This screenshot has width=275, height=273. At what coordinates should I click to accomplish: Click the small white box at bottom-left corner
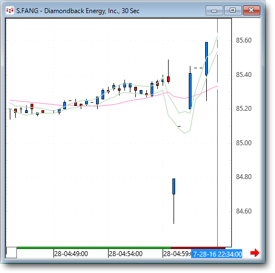11,252
